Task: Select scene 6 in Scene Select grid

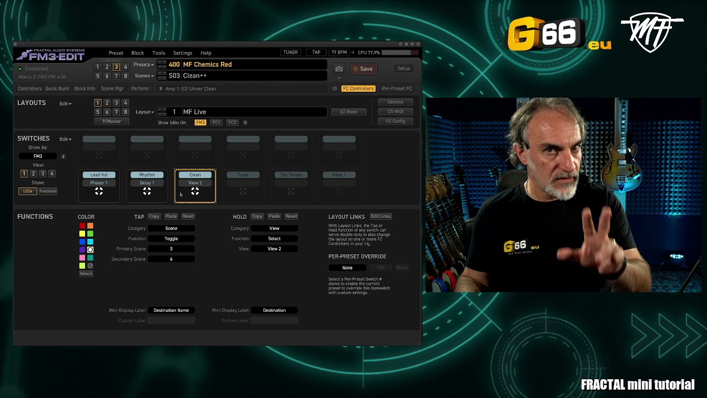Action: click(x=107, y=76)
